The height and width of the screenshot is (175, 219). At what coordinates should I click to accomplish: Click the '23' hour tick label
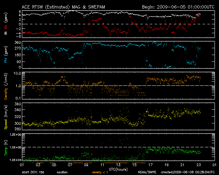(x=198, y=165)
